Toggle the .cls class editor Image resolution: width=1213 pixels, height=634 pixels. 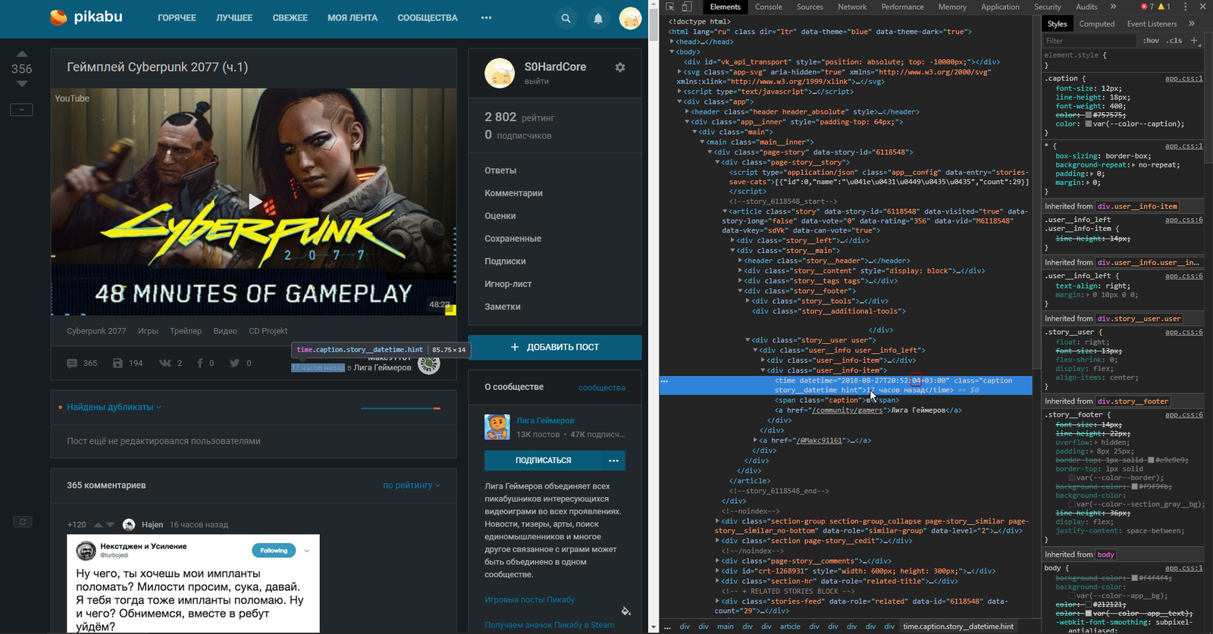tap(1174, 41)
